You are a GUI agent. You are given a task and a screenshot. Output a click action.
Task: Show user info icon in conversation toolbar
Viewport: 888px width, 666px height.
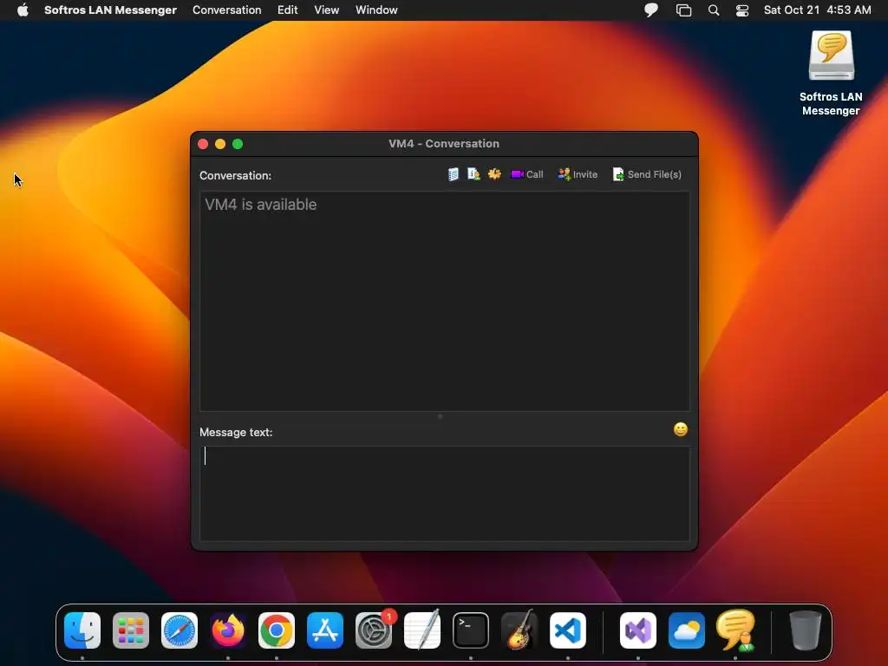(473, 174)
